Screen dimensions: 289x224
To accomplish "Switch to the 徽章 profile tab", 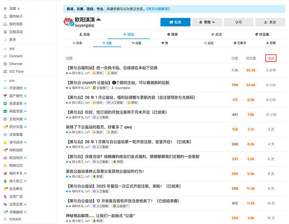I will coord(173,35).
